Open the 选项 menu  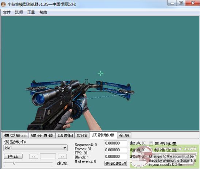pyautogui.click(x=19, y=12)
